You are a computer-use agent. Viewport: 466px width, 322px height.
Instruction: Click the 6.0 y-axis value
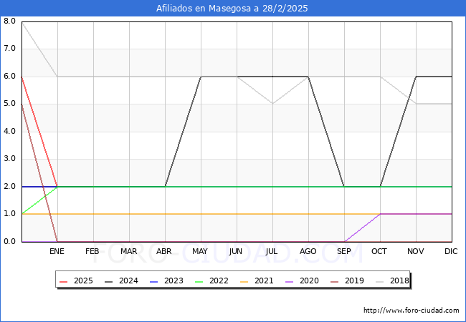tap(9, 76)
